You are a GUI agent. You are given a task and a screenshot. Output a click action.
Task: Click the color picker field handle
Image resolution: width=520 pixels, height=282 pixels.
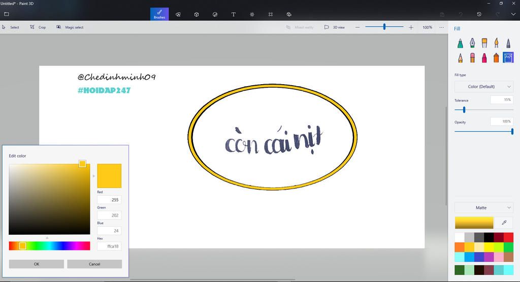point(83,164)
